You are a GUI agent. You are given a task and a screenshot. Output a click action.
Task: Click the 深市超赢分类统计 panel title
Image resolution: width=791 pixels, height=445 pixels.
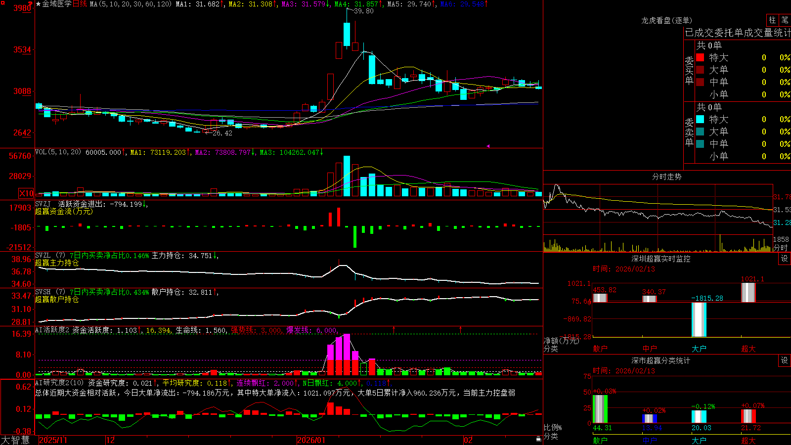tap(660, 360)
